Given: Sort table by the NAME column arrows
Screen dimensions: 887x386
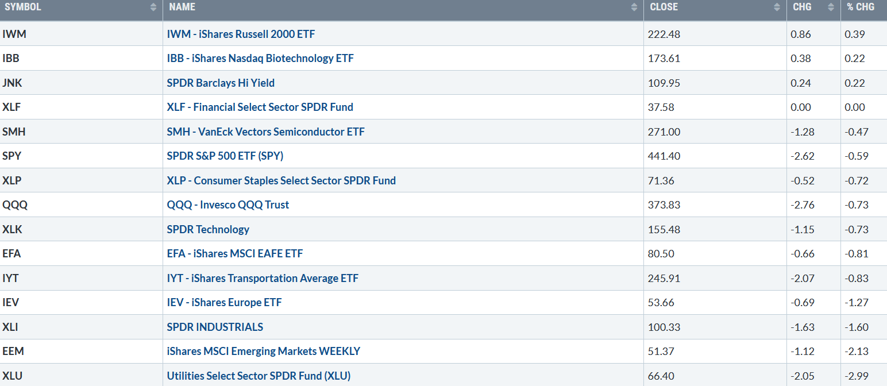Looking at the screenshot, I should pos(634,7).
